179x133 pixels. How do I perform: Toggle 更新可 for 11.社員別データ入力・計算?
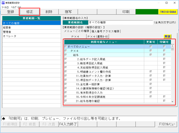tap(151, 76)
